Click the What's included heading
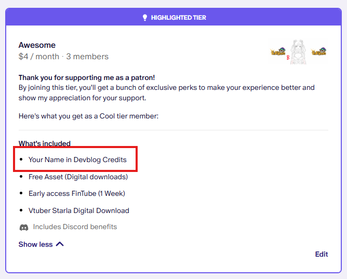Screen dimensions: 347x279 coord(45,143)
